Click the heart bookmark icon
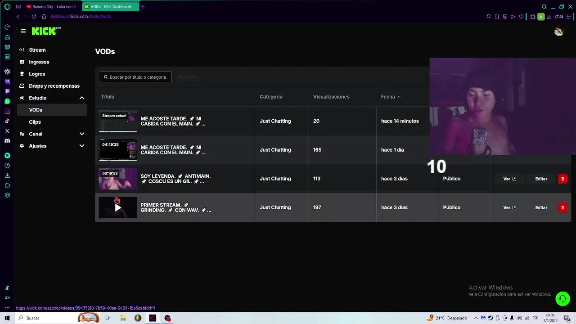 point(521,17)
